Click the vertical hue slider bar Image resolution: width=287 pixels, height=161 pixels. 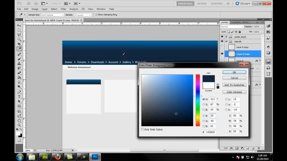coord(198,100)
